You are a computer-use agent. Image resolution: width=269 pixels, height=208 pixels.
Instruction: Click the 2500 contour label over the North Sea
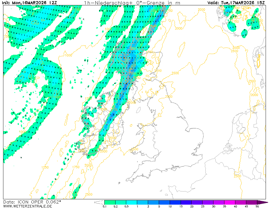pyautogui.click(x=175, y=73)
